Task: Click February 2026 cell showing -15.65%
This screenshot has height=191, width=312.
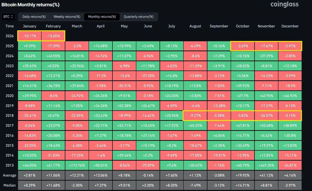Action: tap(53, 36)
